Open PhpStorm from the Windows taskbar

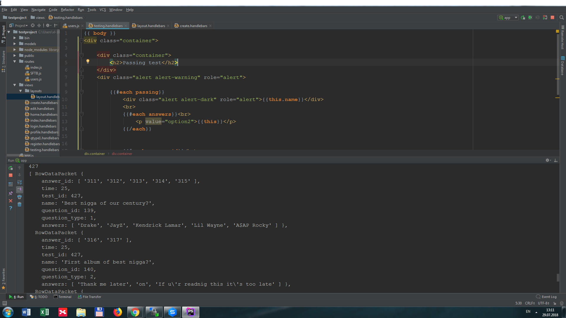(191, 312)
